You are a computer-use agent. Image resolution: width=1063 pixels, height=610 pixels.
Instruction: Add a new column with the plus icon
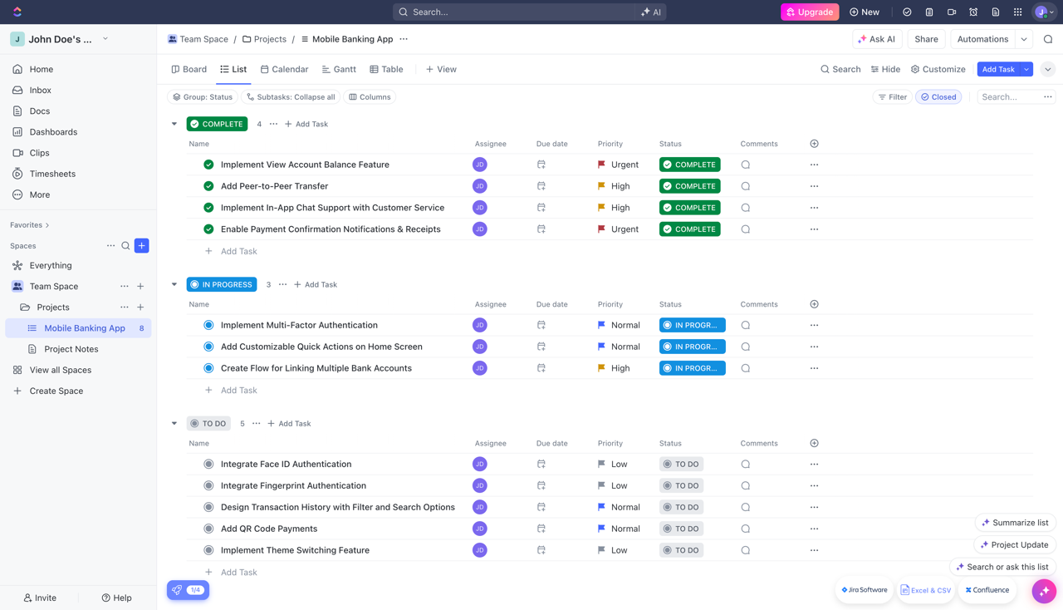click(x=814, y=143)
